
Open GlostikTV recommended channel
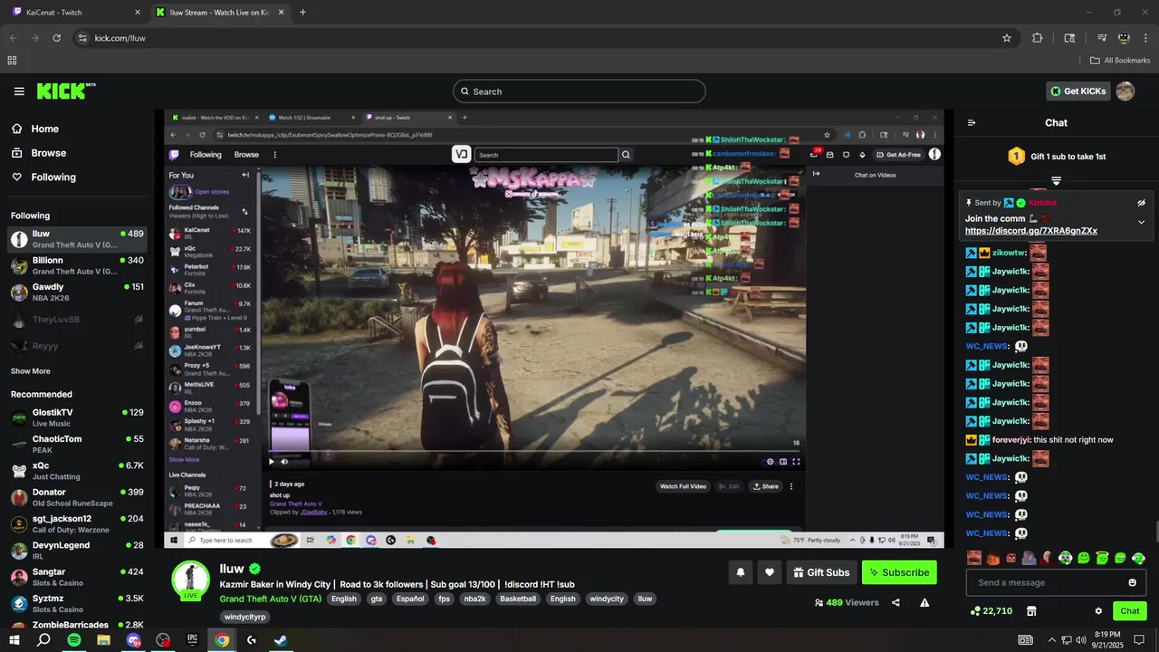[x=77, y=417]
